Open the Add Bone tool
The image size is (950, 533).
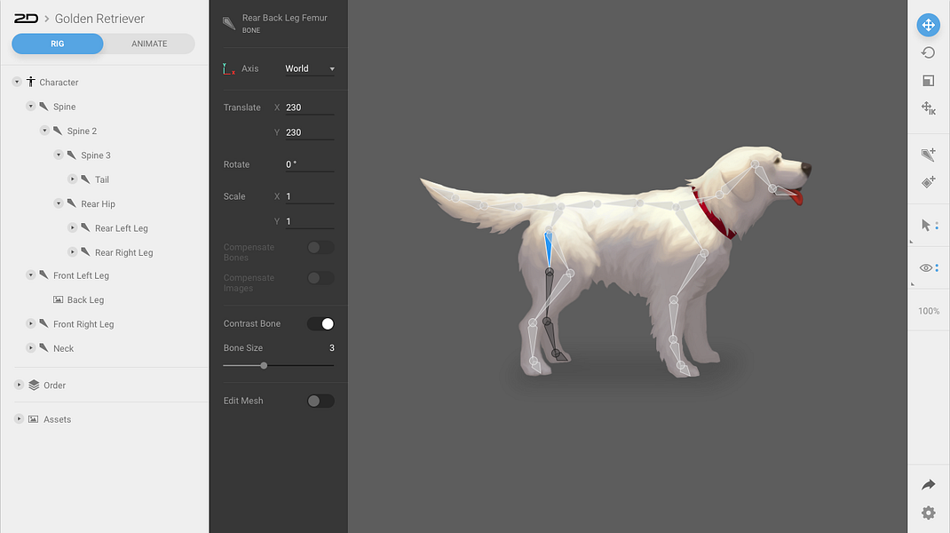pos(927,154)
